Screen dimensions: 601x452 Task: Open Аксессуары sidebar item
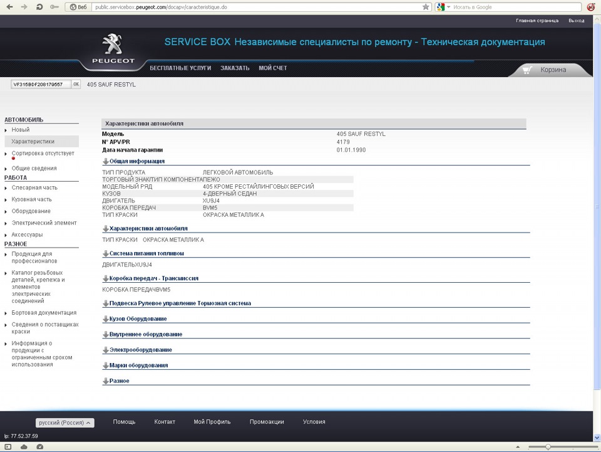pos(27,234)
